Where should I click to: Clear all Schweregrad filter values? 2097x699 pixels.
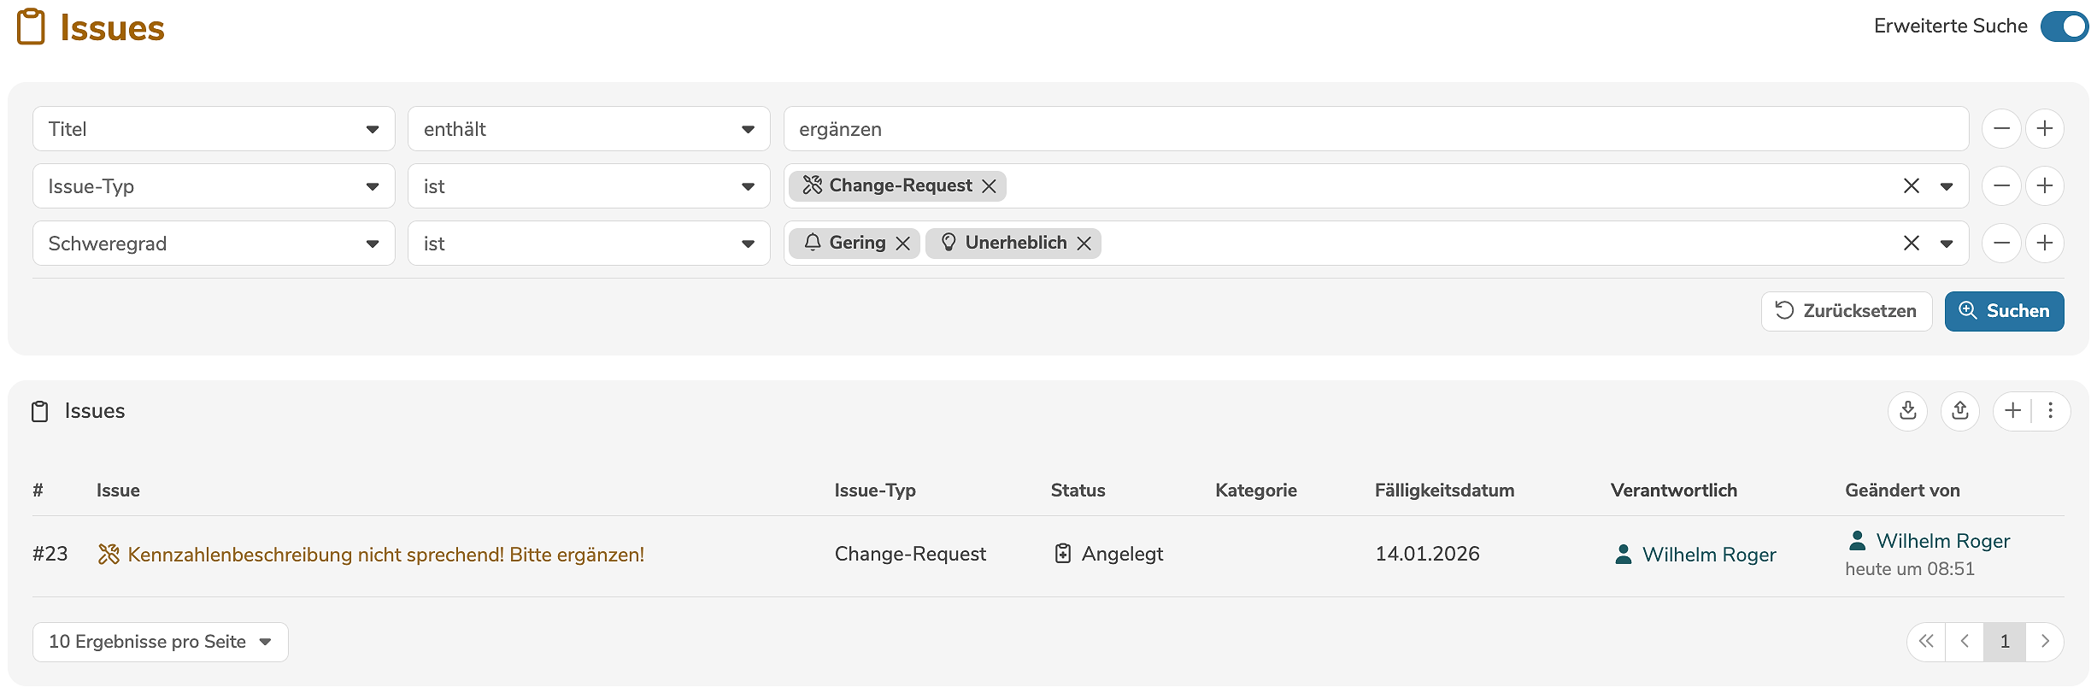pos(1912,244)
